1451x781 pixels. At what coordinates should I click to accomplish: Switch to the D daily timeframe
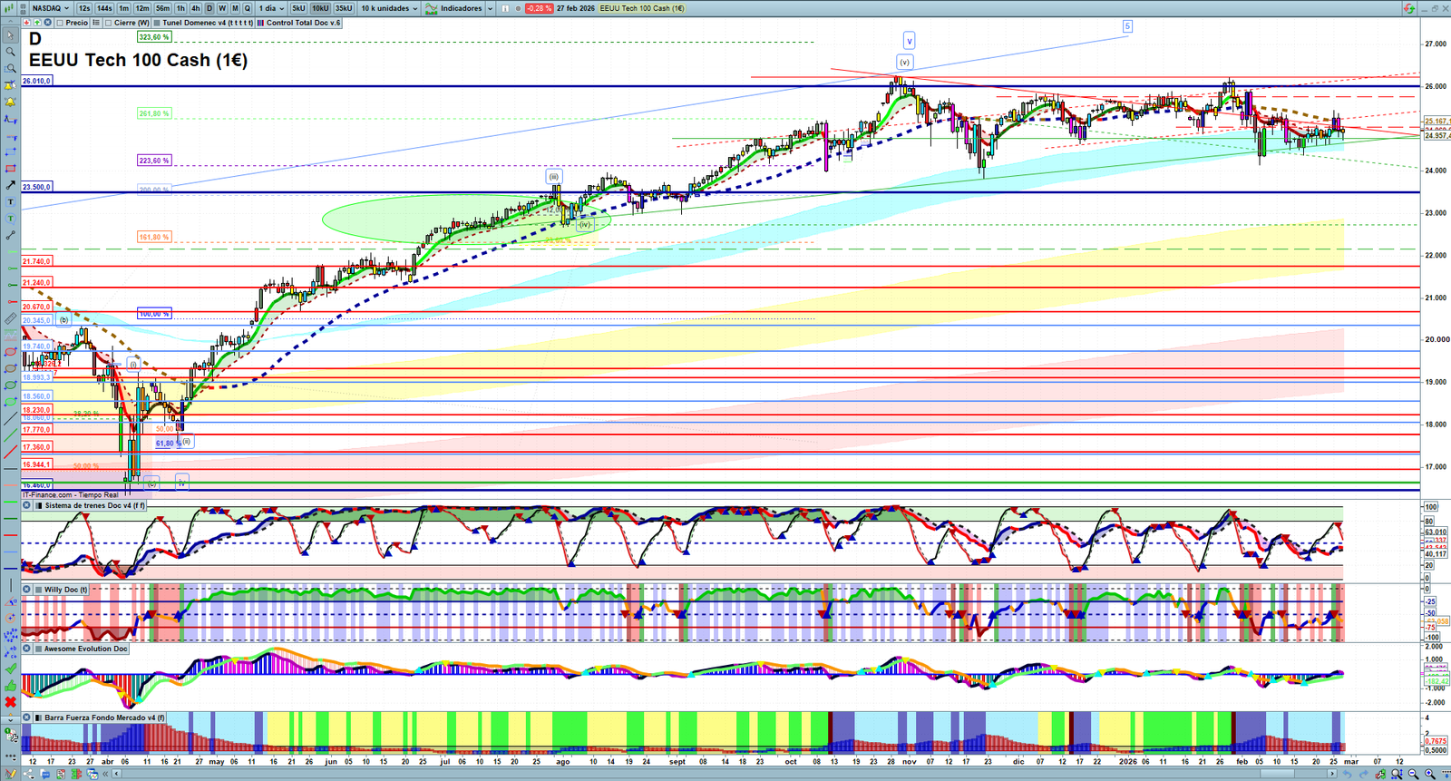coord(209,8)
